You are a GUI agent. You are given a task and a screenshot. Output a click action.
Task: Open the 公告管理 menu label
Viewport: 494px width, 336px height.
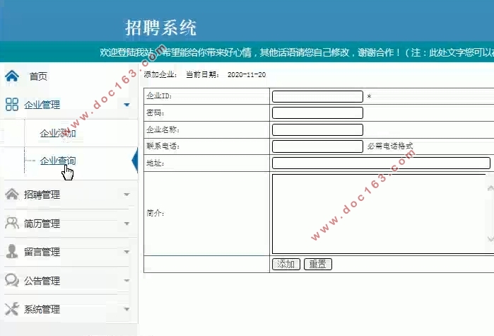point(42,281)
